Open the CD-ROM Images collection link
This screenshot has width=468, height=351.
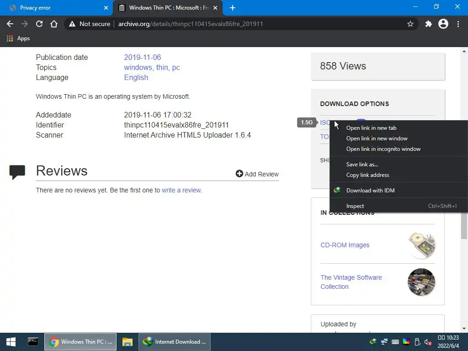click(x=345, y=245)
